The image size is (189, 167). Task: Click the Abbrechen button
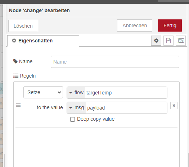[135, 25]
